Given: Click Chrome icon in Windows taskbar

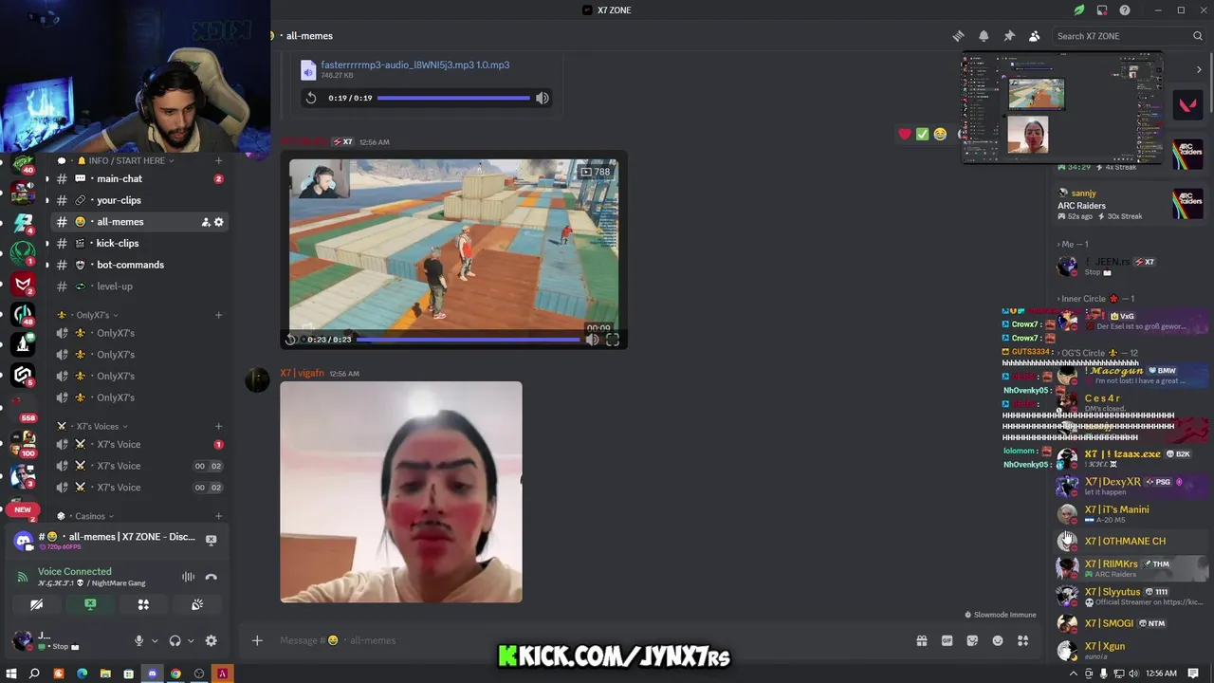Looking at the screenshot, I should point(175,674).
